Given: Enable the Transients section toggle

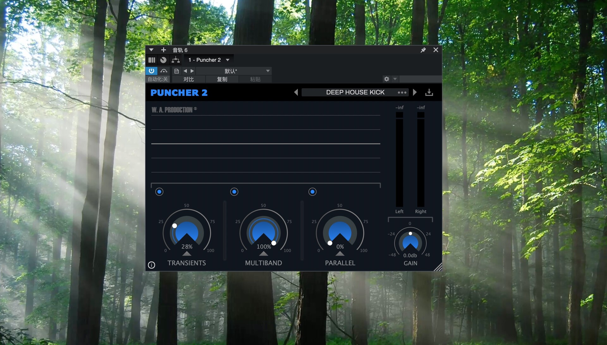Looking at the screenshot, I should click(159, 192).
